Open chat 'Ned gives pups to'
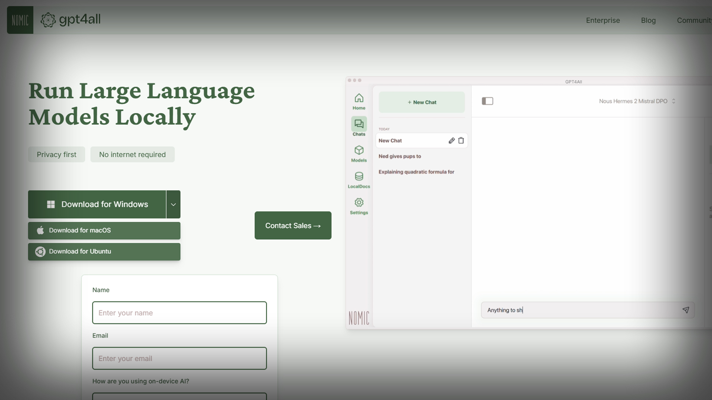This screenshot has width=712, height=400. [400, 156]
